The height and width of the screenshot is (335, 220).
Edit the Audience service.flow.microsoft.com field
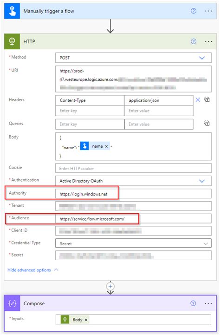click(133, 219)
